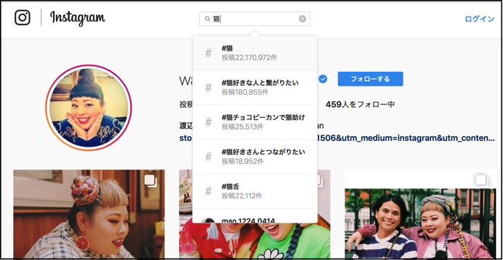Select the #猫チョコピーカンで猫助け suggestion
Screen dimensions: 503x260
click(255, 122)
